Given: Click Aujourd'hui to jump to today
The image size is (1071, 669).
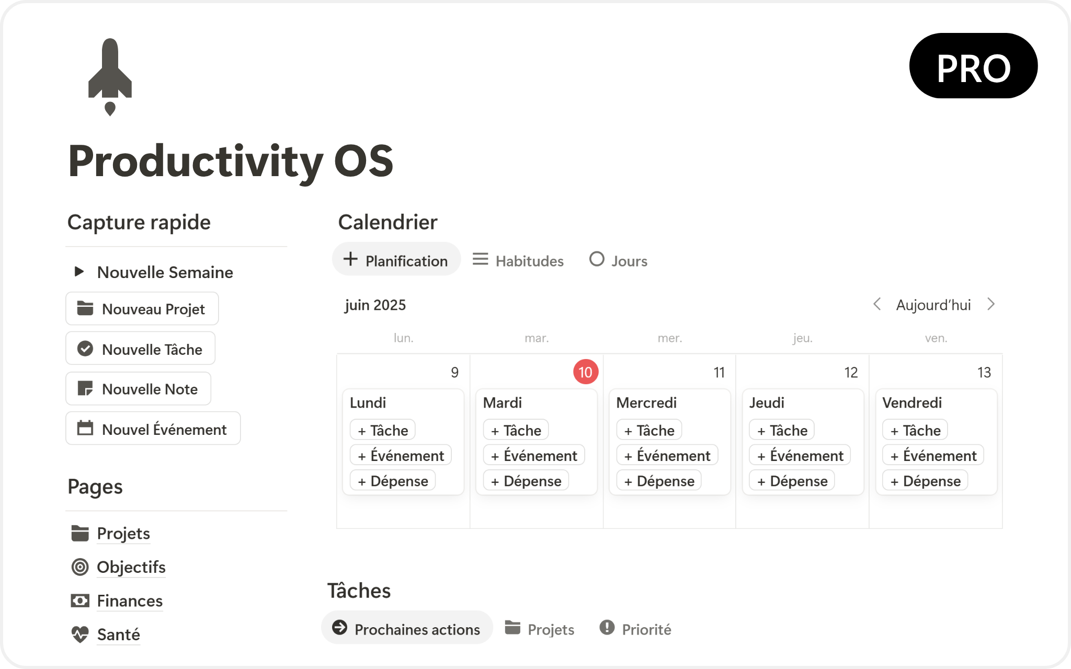Looking at the screenshot, I should pyautogui.click(x=933, y=305).
